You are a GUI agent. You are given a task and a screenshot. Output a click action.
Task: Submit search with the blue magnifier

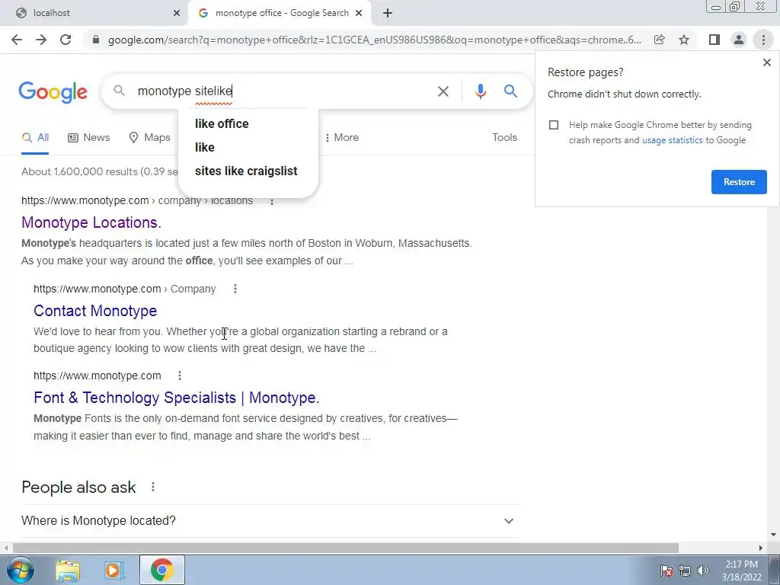510,91
